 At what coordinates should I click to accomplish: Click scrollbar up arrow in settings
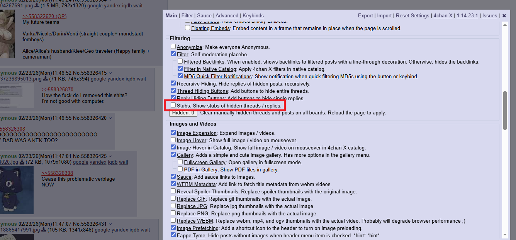[505, 24]
